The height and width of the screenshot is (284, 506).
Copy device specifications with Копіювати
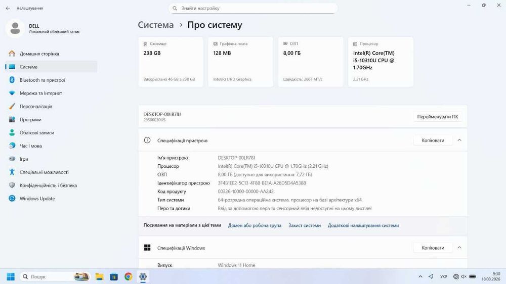coord(433,140)
